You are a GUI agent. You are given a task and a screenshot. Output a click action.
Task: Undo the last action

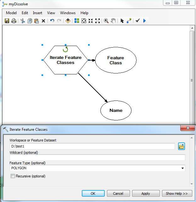(52, 20)
